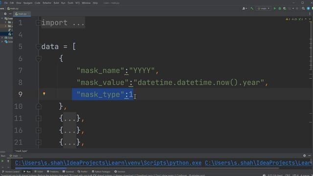Image resolution: width=313 pixels, height=176 pixels.
Task: Open the user account dropdown icon
Action: [245, 8]
